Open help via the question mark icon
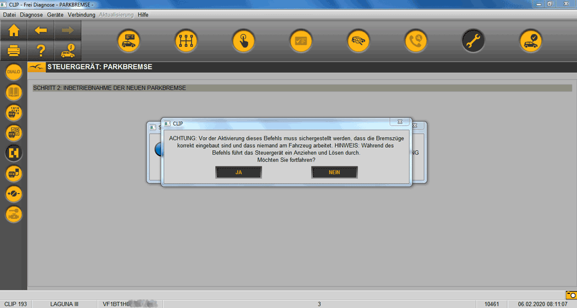Viewport: 577px width, 308px height. (41, 51)
